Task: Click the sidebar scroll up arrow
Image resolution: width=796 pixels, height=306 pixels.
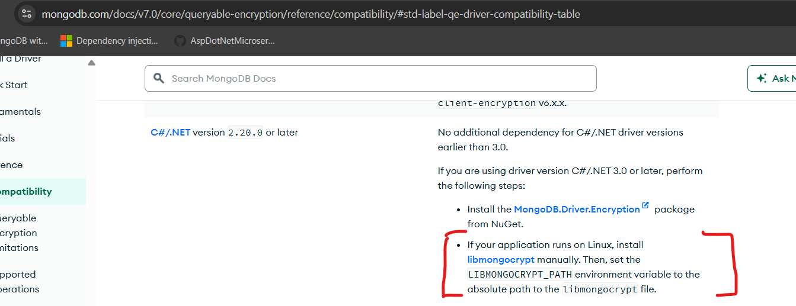Action: click(91, 63)
